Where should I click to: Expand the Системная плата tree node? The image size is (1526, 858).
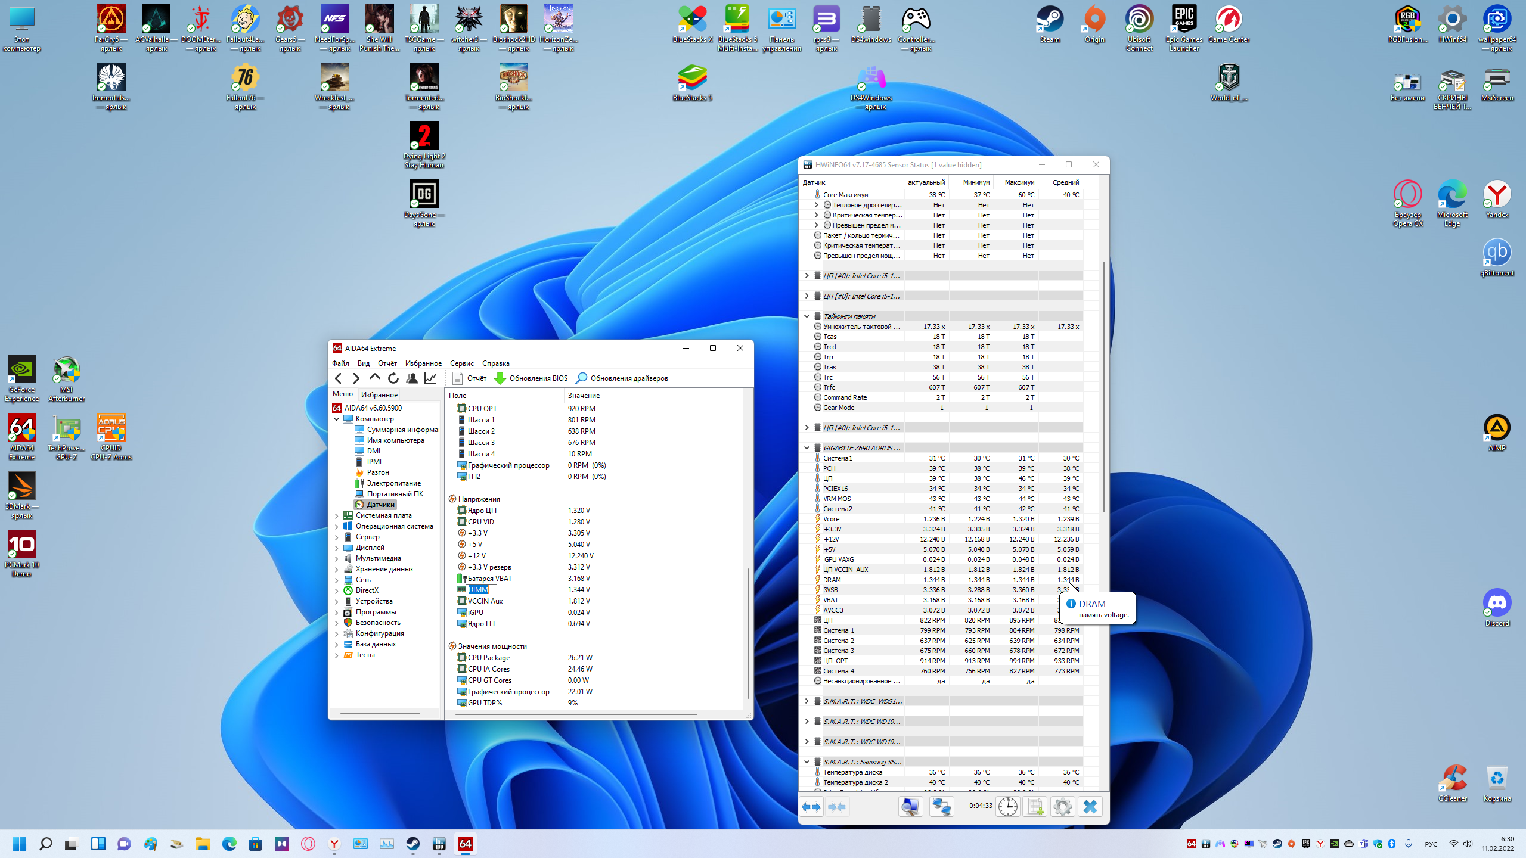coord(337,516)
